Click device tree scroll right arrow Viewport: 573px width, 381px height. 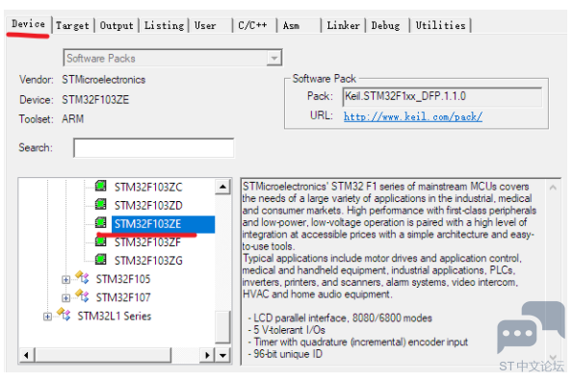pos(207,355)
